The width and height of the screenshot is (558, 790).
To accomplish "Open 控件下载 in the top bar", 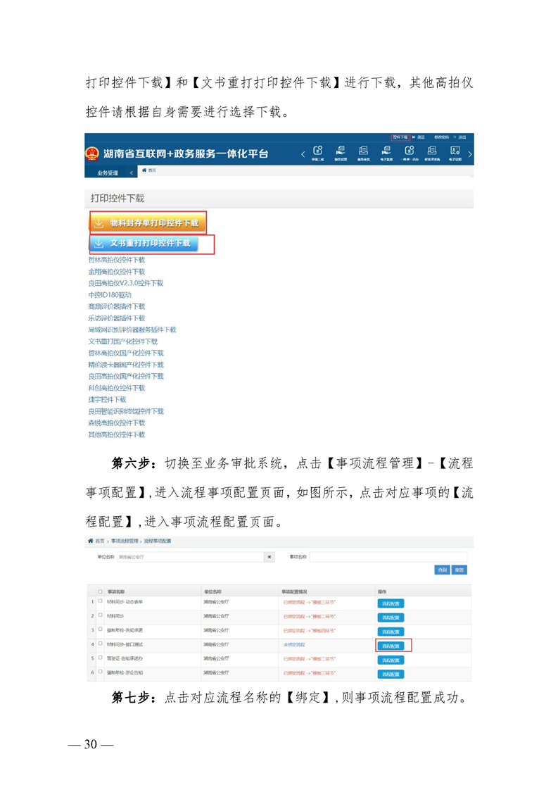I will (400, 137).
